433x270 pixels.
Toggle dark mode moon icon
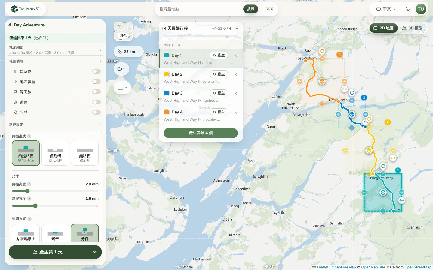pyautogui.click(x=408, y=9)
